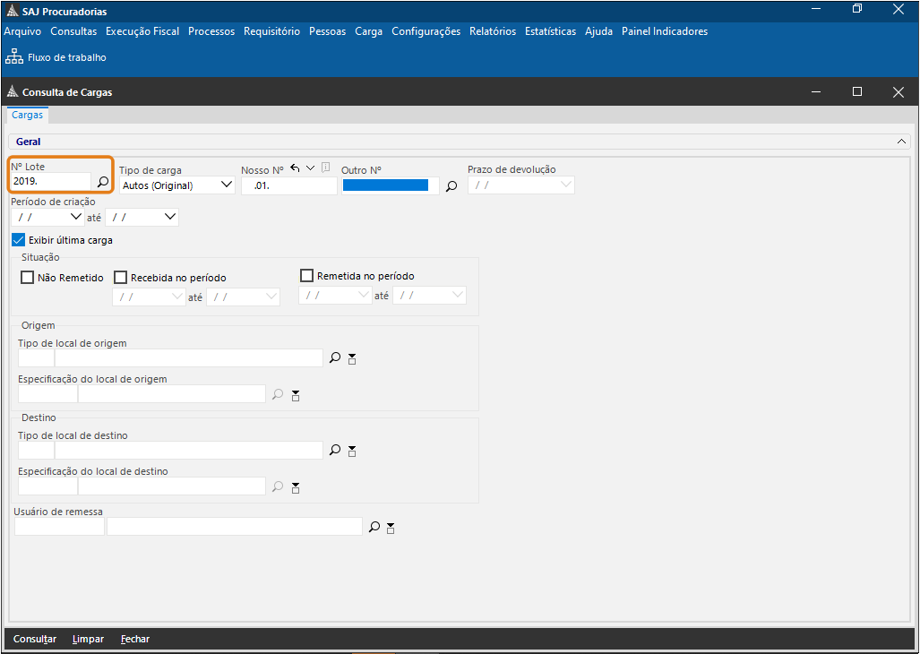Uncheck Exibir última carga checkbox
This screenshot has width=920, height=654.
19,240
